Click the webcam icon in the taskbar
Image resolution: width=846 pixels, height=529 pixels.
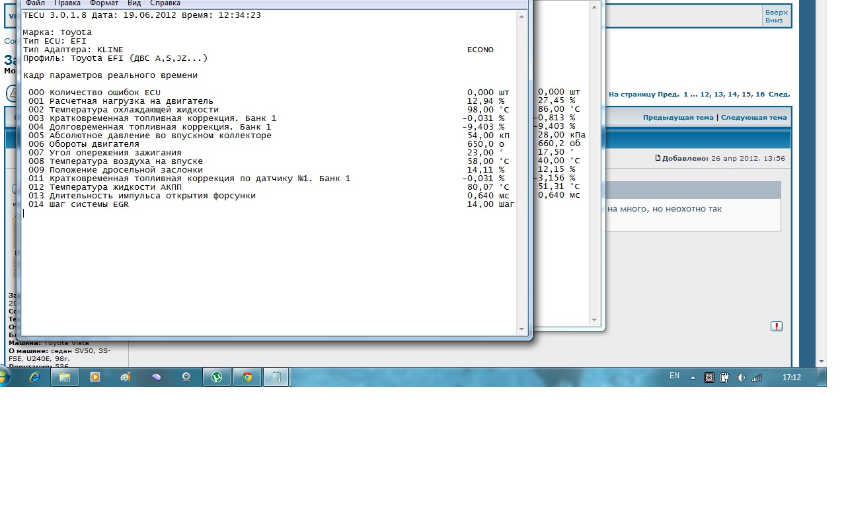[x=187, y=377]
